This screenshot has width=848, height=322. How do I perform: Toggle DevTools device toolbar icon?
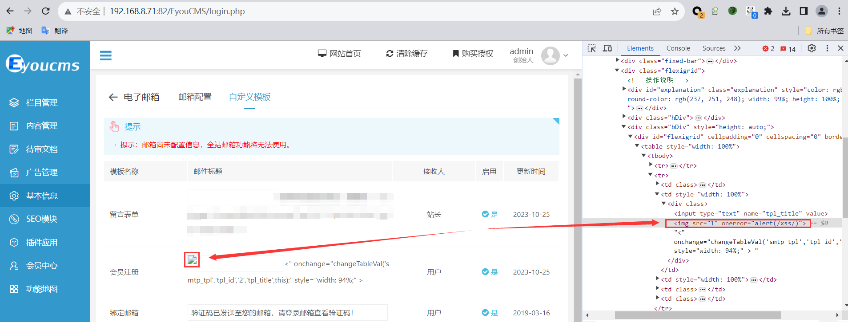point(607,48)
